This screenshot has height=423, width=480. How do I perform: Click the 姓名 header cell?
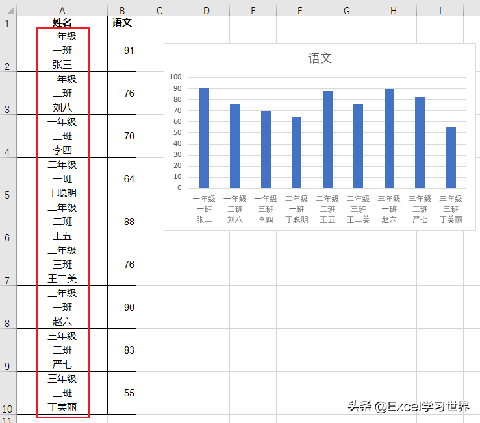(62, 23)
